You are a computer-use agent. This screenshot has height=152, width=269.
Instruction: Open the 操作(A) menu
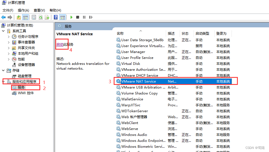point(24,10)
